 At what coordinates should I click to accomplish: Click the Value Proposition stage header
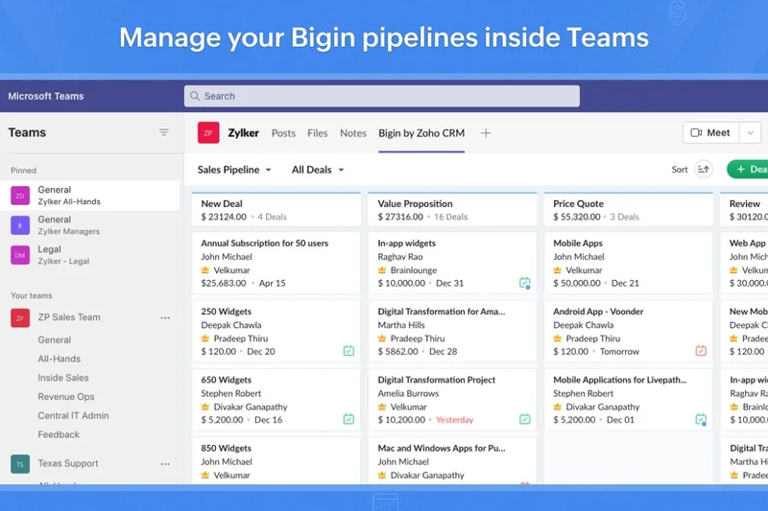452,209
